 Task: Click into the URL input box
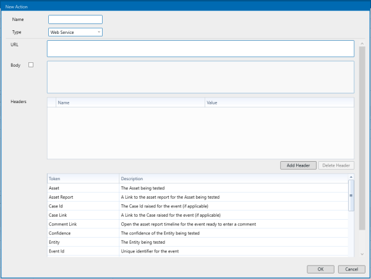200,48
